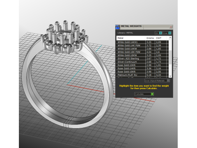
Task: Click the green arrow on Calculate
Action: (x=152, y=94)
